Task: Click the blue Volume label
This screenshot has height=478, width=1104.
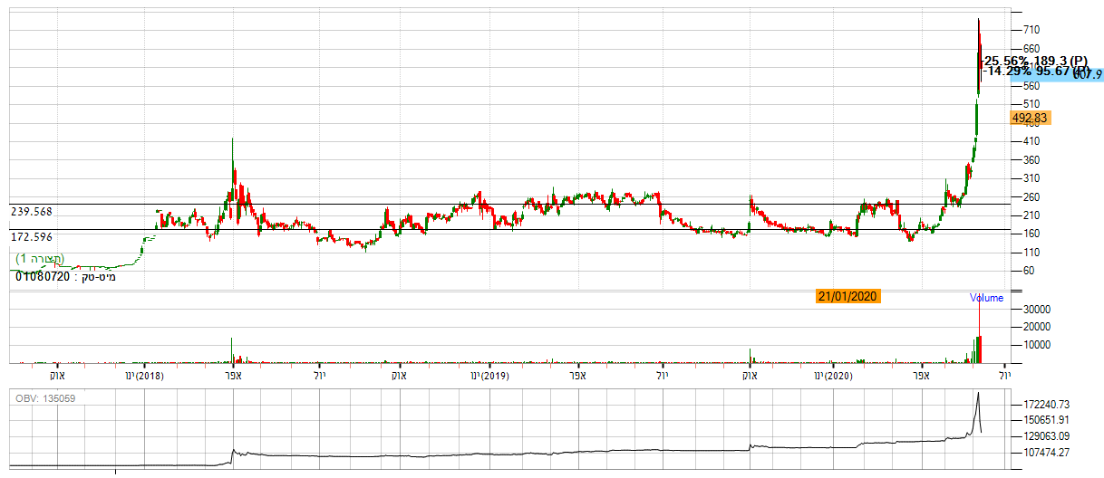Action: [x=986, y=298]
